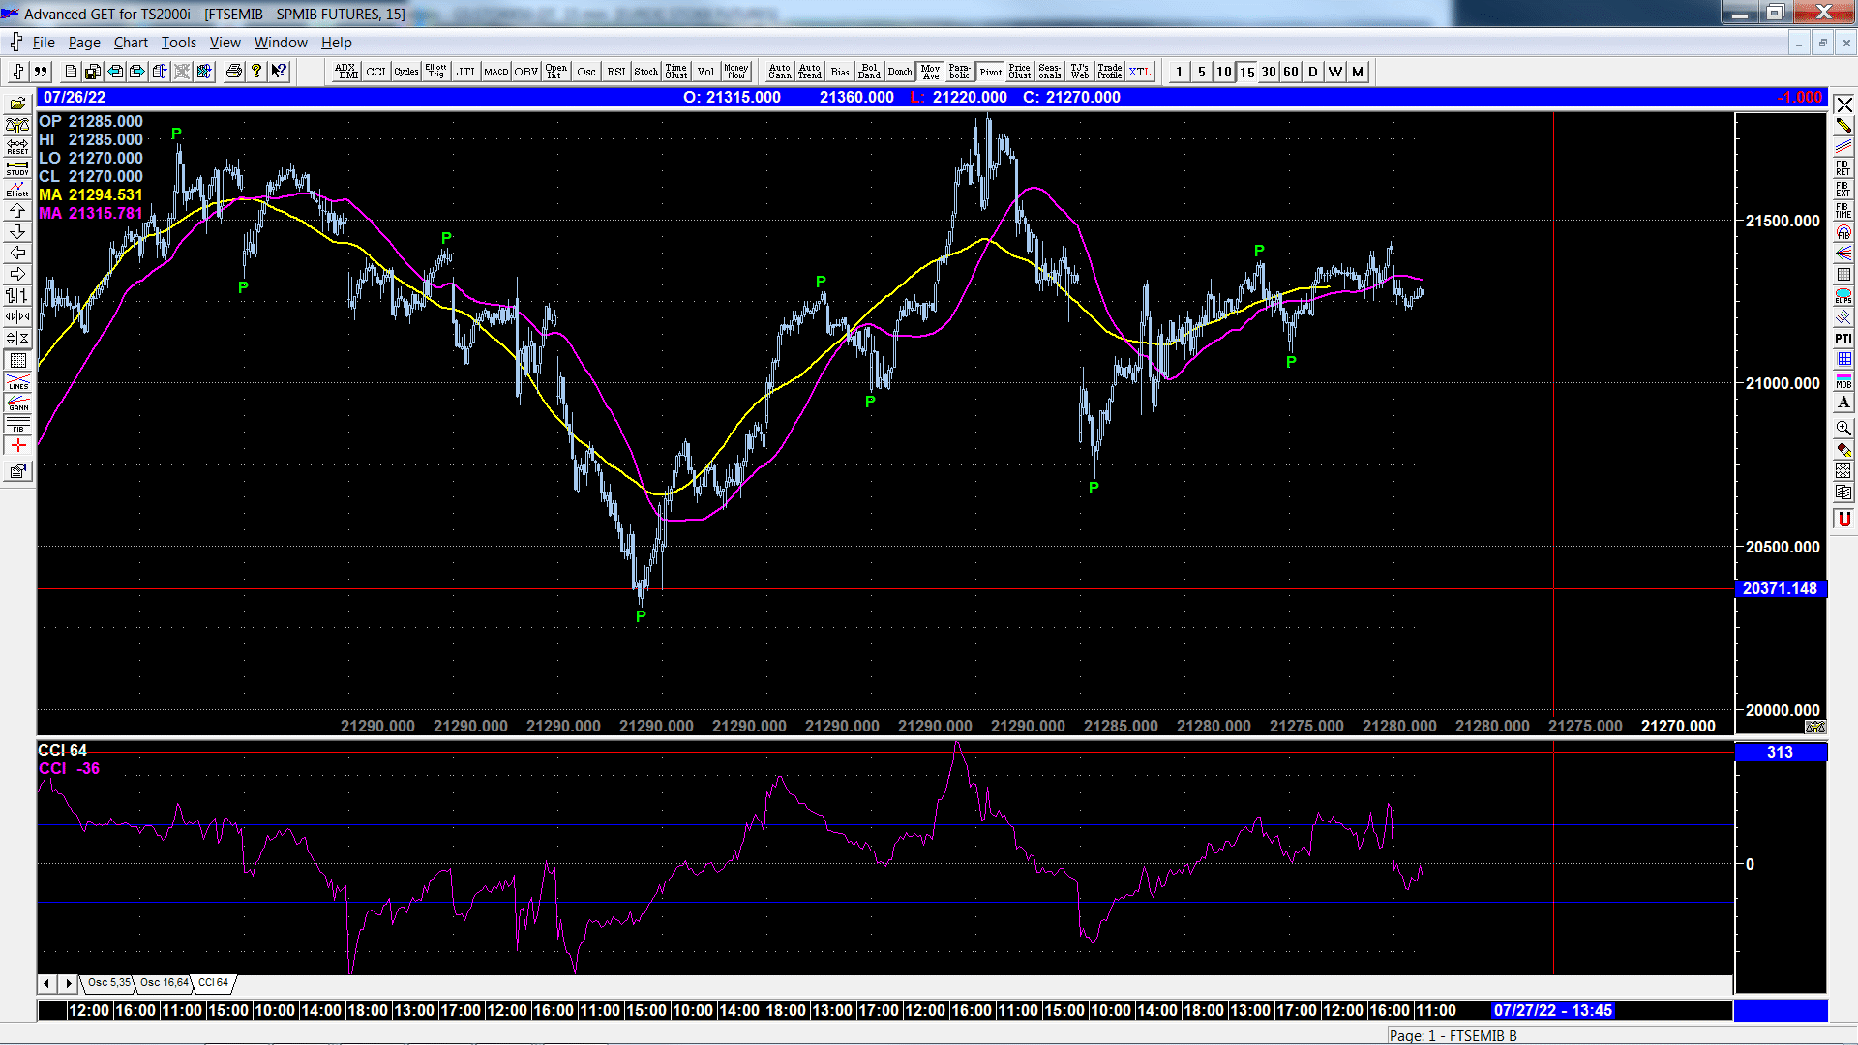Click the print icon in toolbar
1858x1045 pixels.
click(x=233, y=72)
